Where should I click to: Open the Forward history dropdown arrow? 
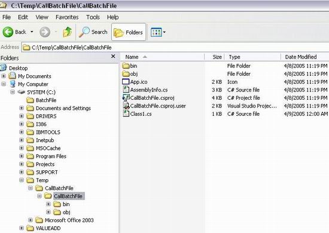56,32
